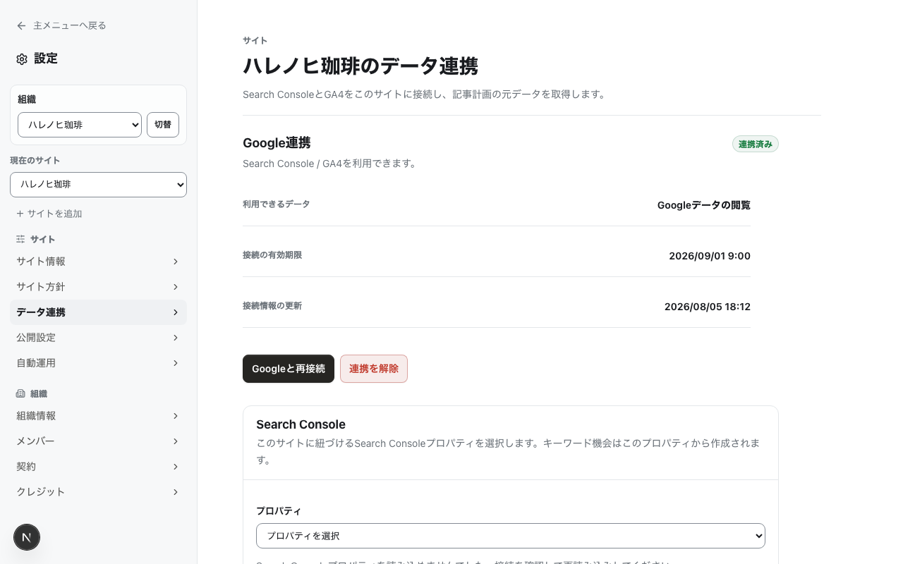Viewport: 903px width, 564px height.
Task: Click the back arrow icon beside 主メニューへ戻る
Action: click(x=21, y=25)
